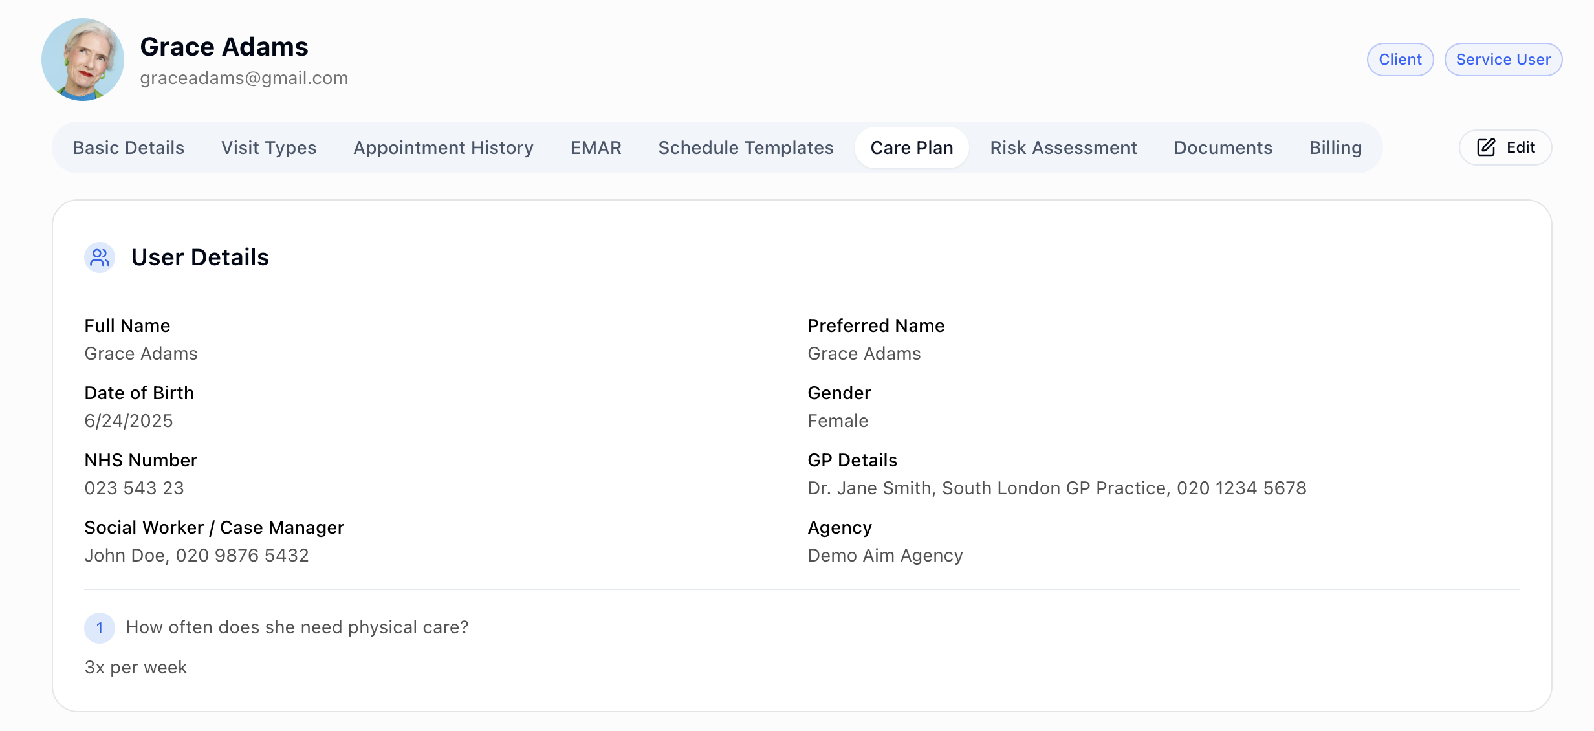The width and height of the screenshot is (1594, 731).
Task: Click the numbered badge next to physical care question
Action: point(100,627)
